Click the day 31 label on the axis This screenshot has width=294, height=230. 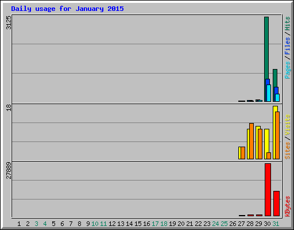276,224
